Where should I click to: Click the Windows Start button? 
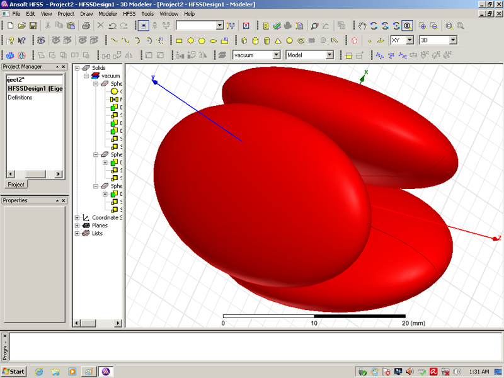(x=13, y=371)
